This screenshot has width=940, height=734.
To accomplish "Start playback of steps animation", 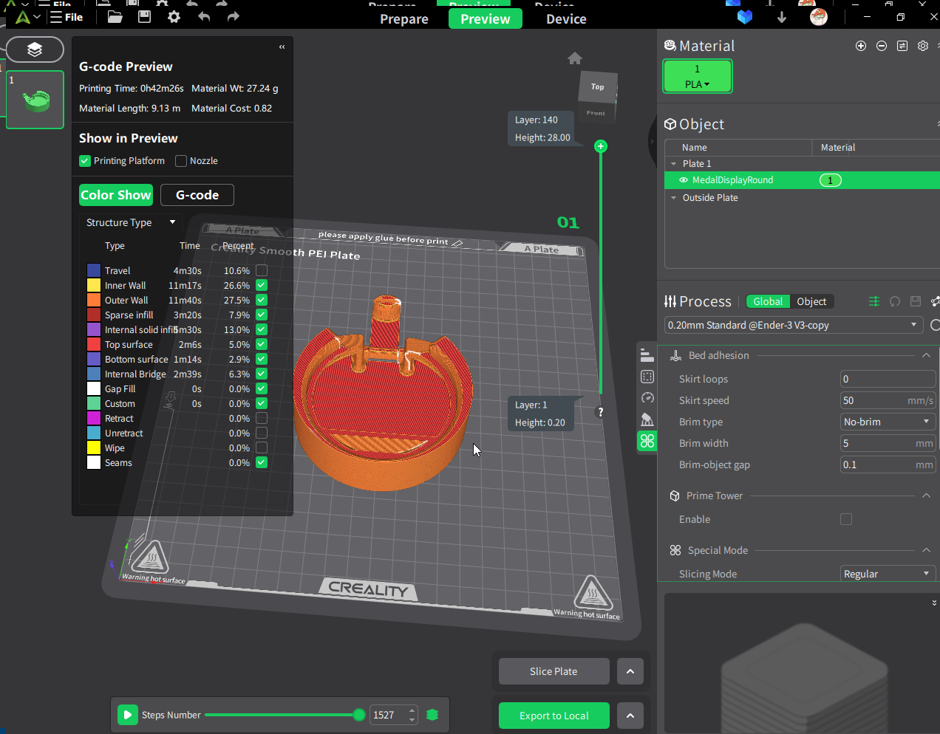I will point(128,715).
